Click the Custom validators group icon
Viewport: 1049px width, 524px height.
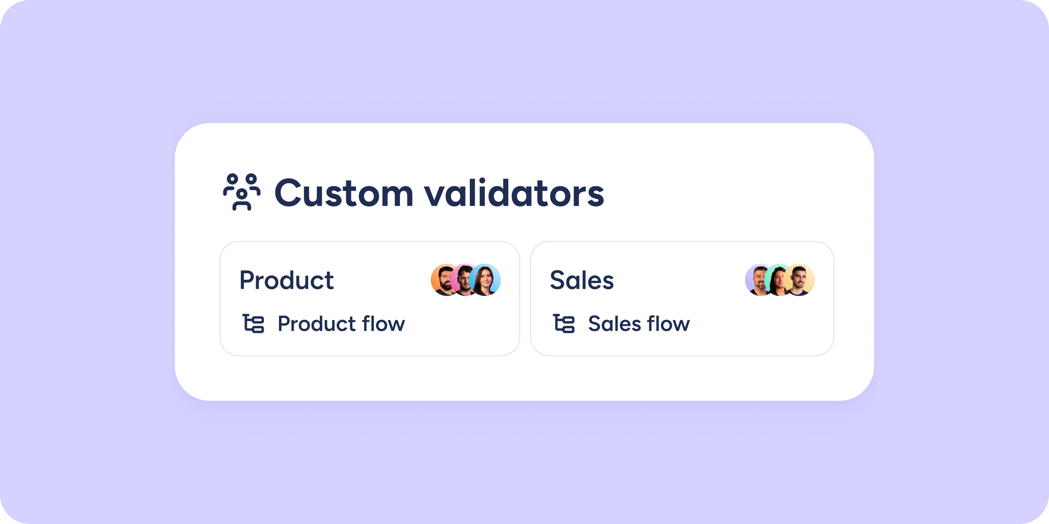click(x=242, y=192)
